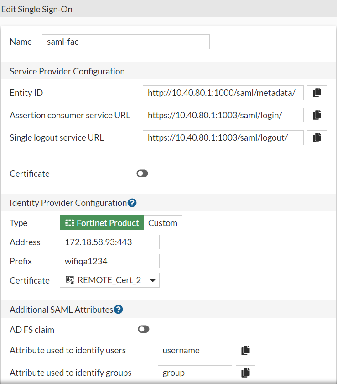
Task: Copy the Assertion consumer service URL
Action: point(316,115)
